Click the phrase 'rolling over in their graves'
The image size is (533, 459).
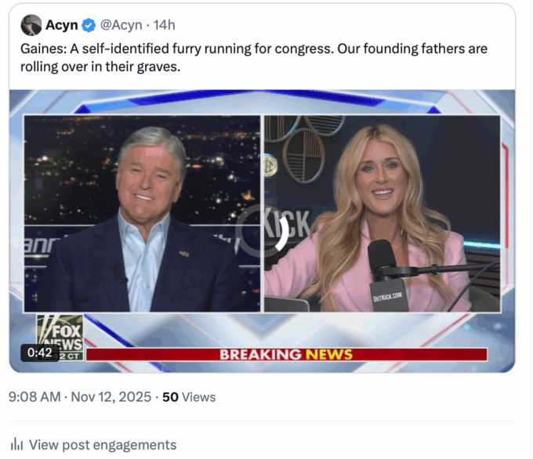pos(100,67)
